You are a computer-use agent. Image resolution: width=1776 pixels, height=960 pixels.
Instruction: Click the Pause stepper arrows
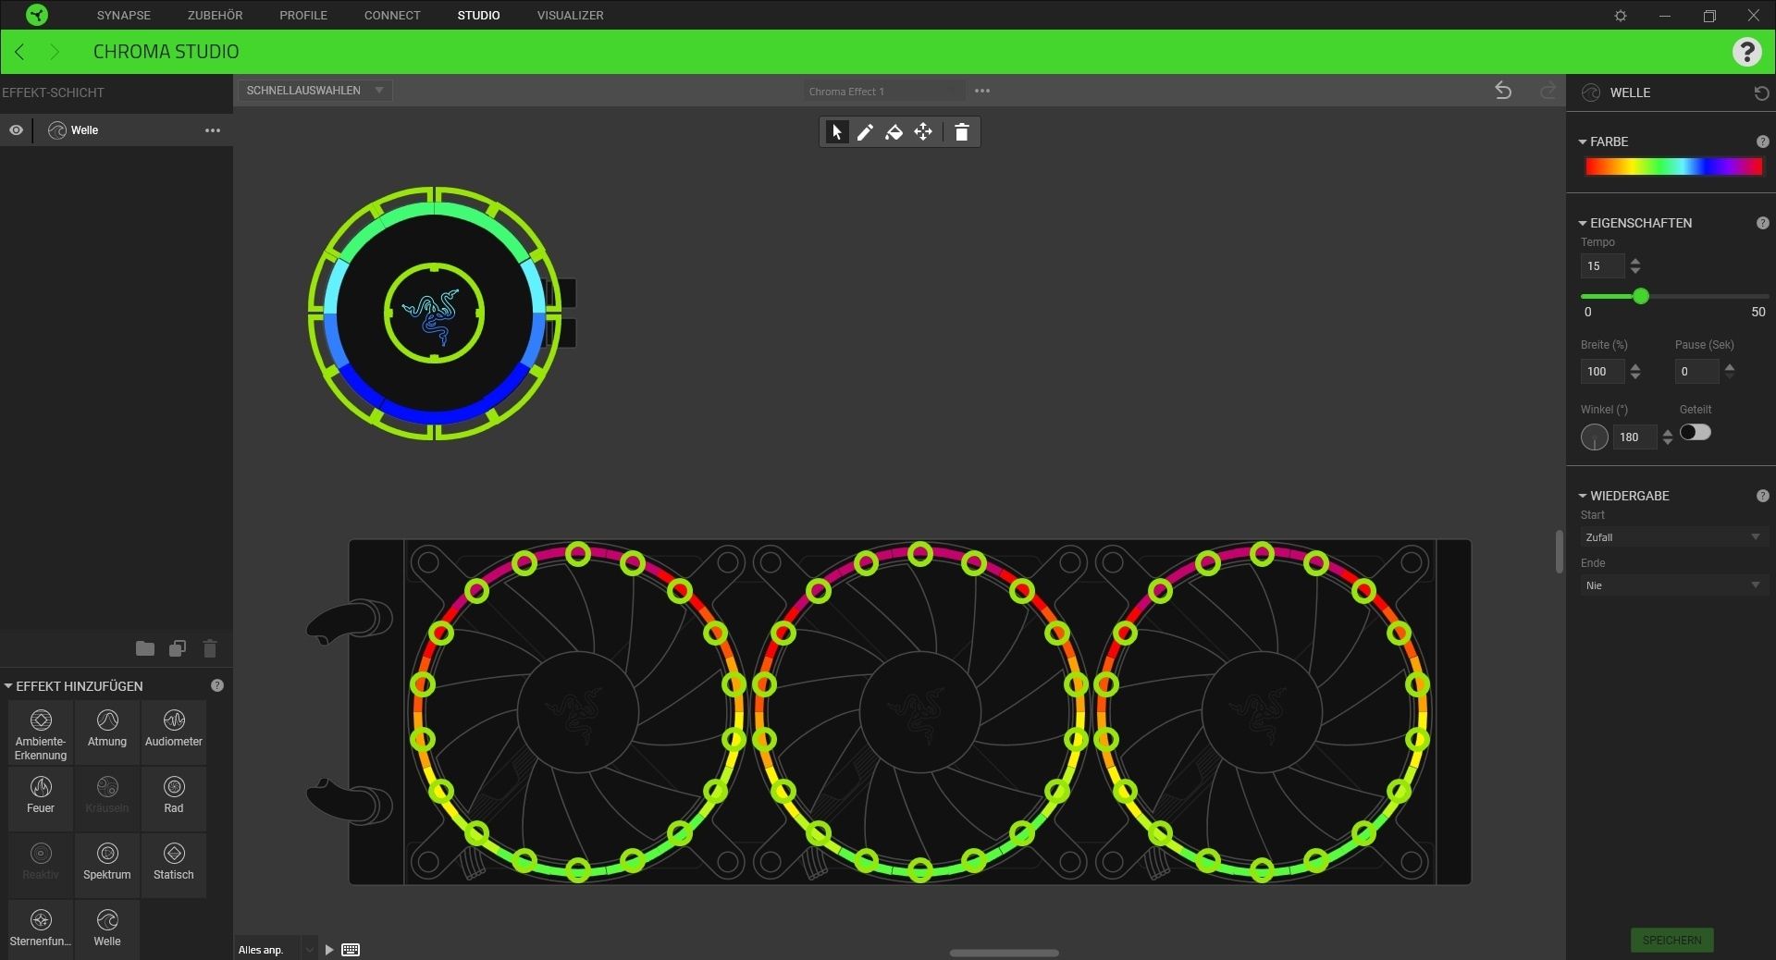pyautogui.click(x=1730, y=371)
